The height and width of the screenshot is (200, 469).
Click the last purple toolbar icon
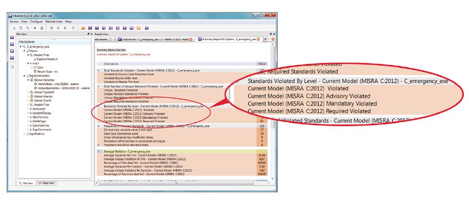point(147,28)
